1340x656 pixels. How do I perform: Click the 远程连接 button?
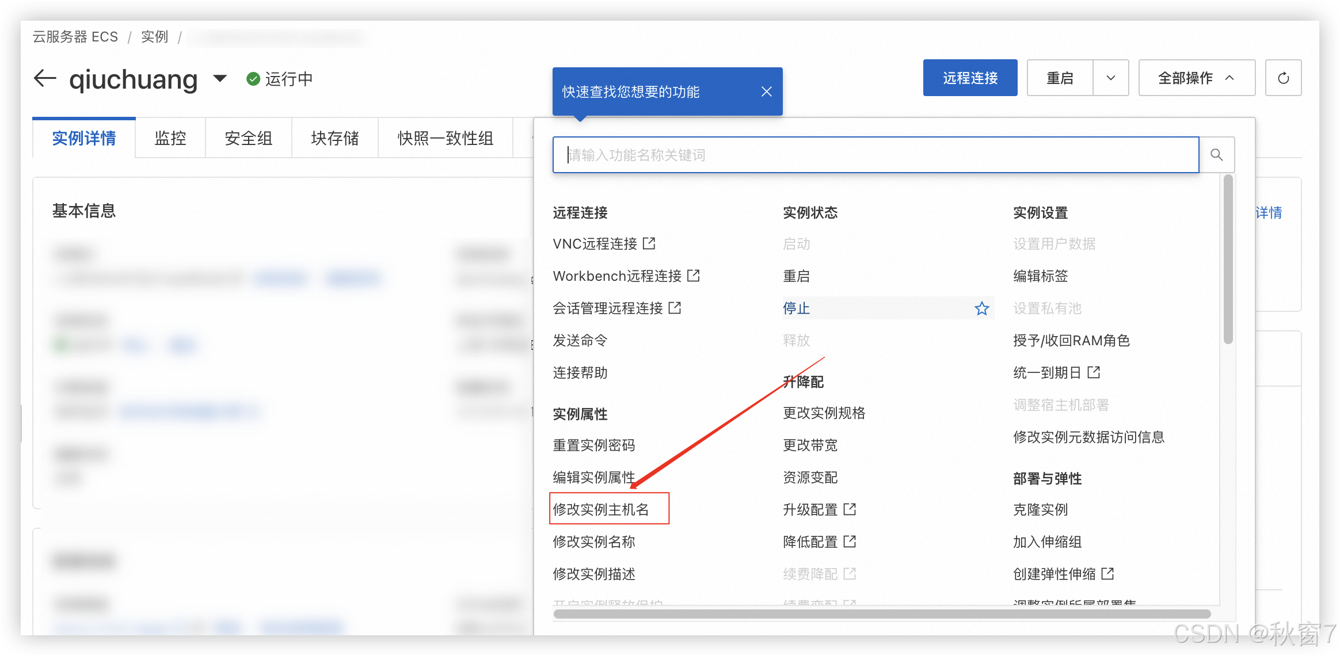click(x=970, y=78)
